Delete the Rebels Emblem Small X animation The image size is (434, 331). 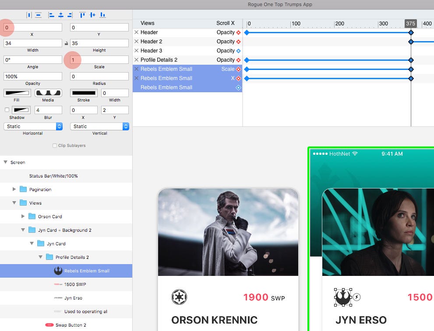pyautogui.click(x=137, y=78)
